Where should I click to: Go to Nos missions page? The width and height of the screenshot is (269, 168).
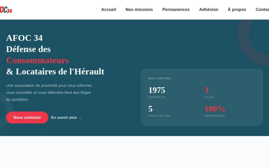139,10
